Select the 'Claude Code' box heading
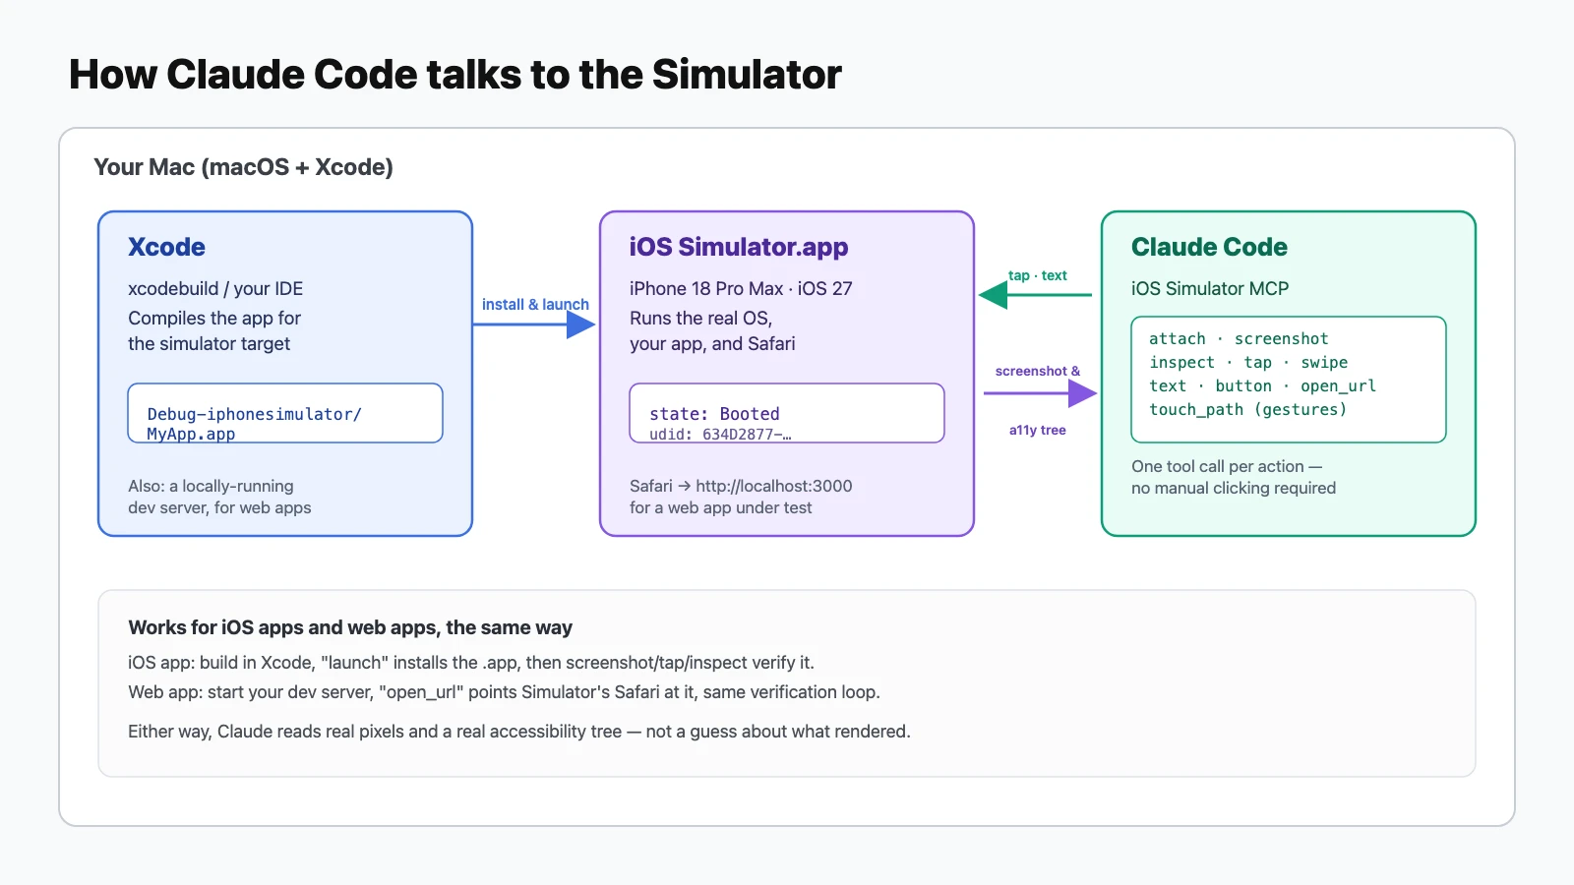 tap(1209, 247)
